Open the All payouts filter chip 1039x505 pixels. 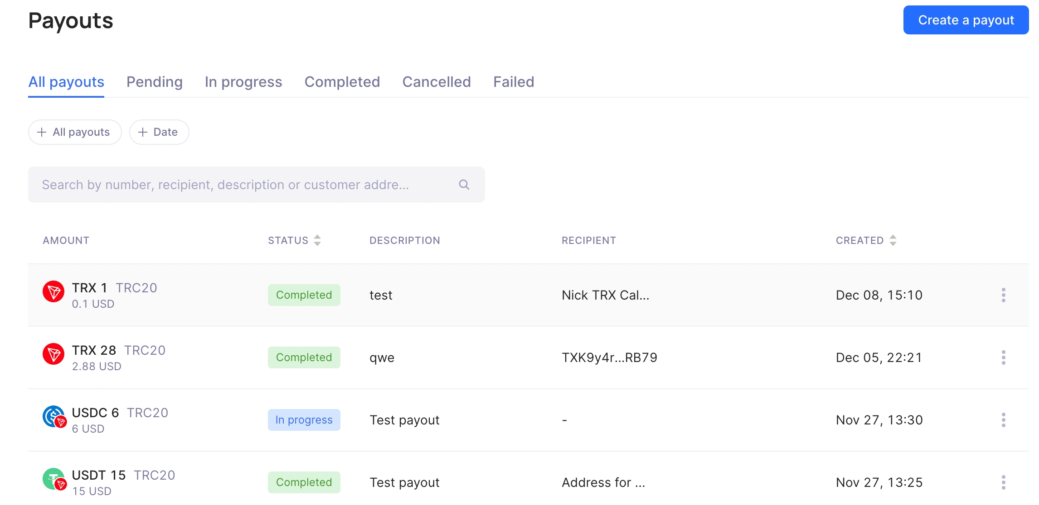[75, 132]
